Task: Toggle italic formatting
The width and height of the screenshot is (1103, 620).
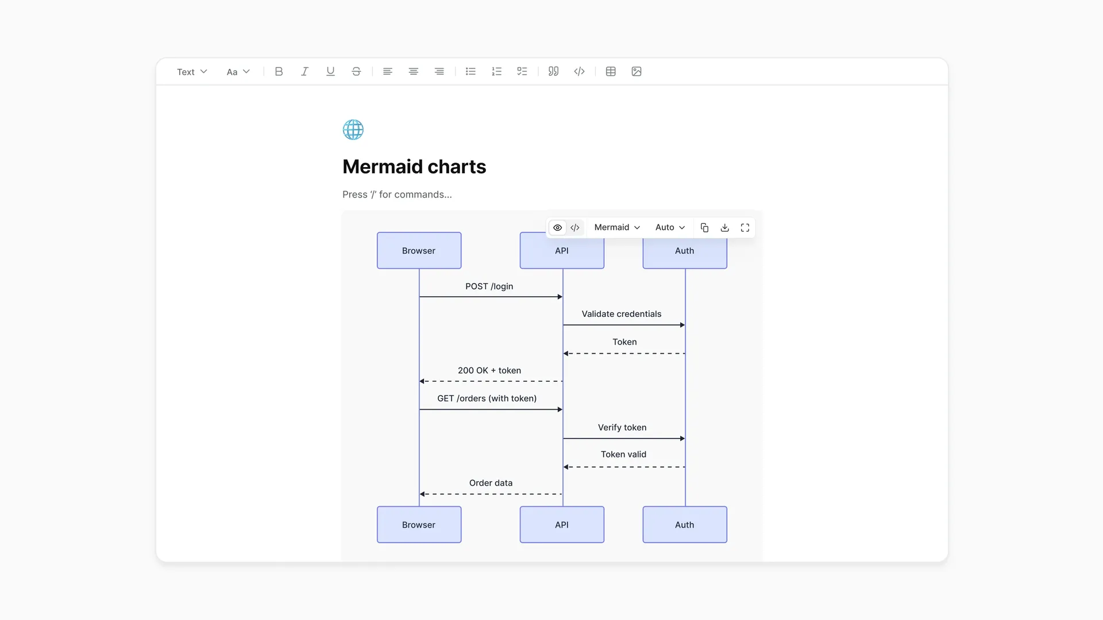Action: pos(304,72)
